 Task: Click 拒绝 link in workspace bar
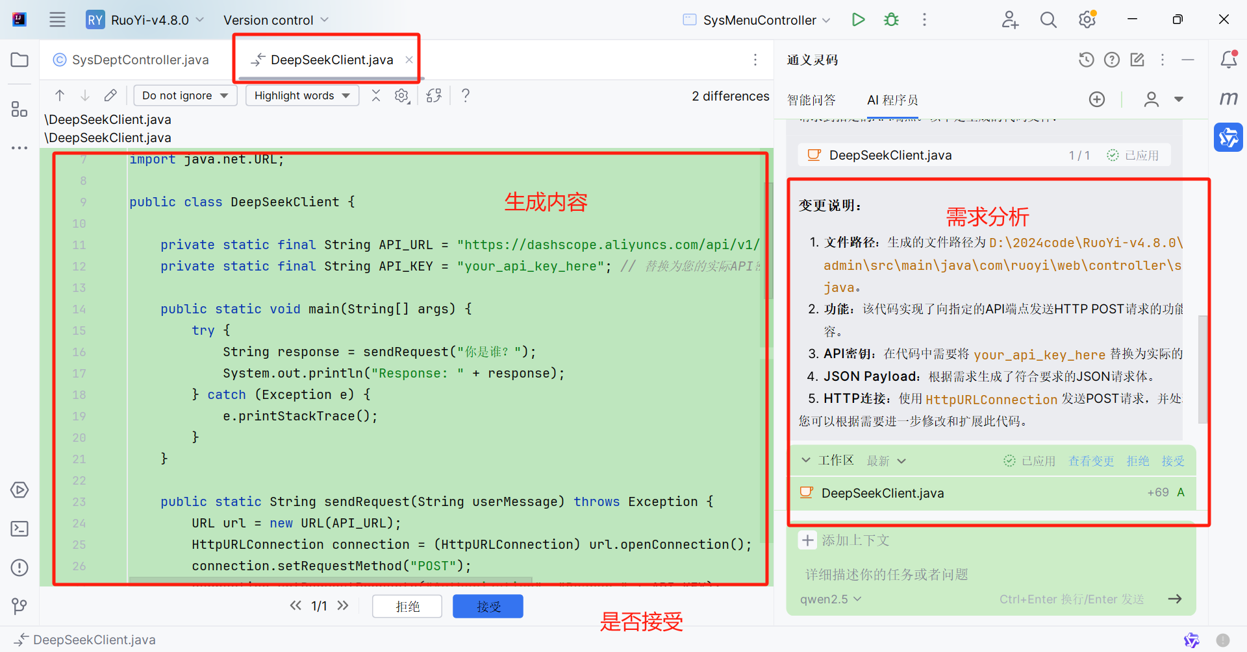[x=1138, y=461]
